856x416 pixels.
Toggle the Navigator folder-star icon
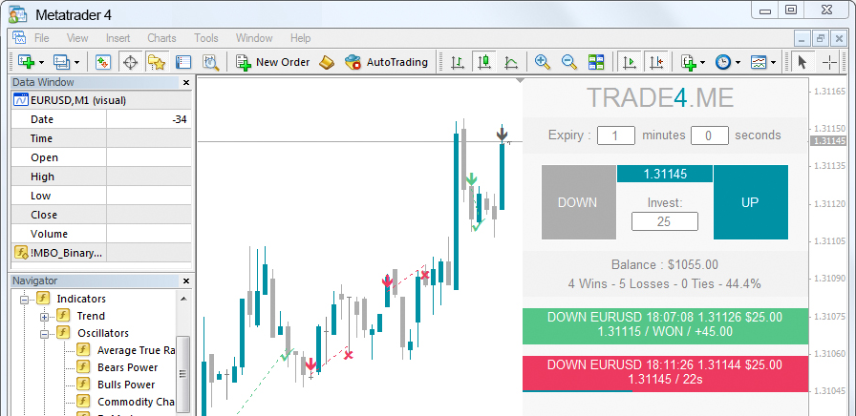(157, 62)
